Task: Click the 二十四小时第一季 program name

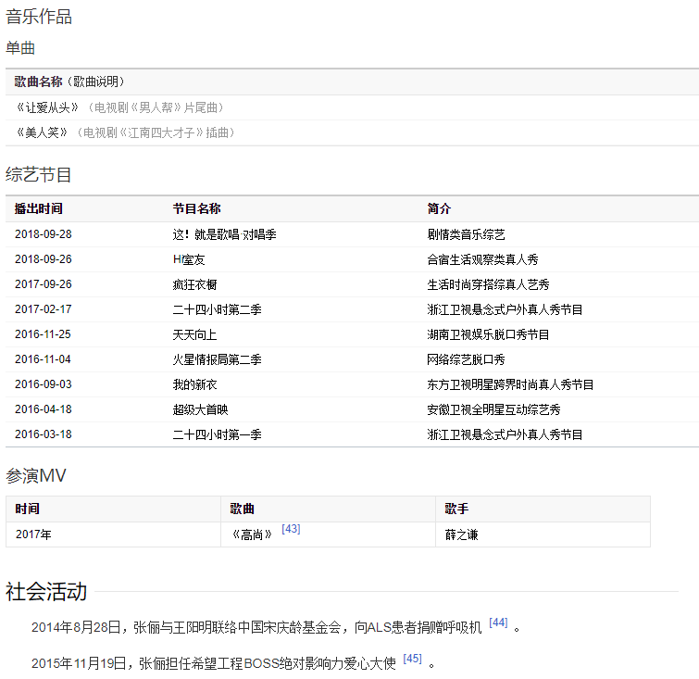Action: point(218,434)
